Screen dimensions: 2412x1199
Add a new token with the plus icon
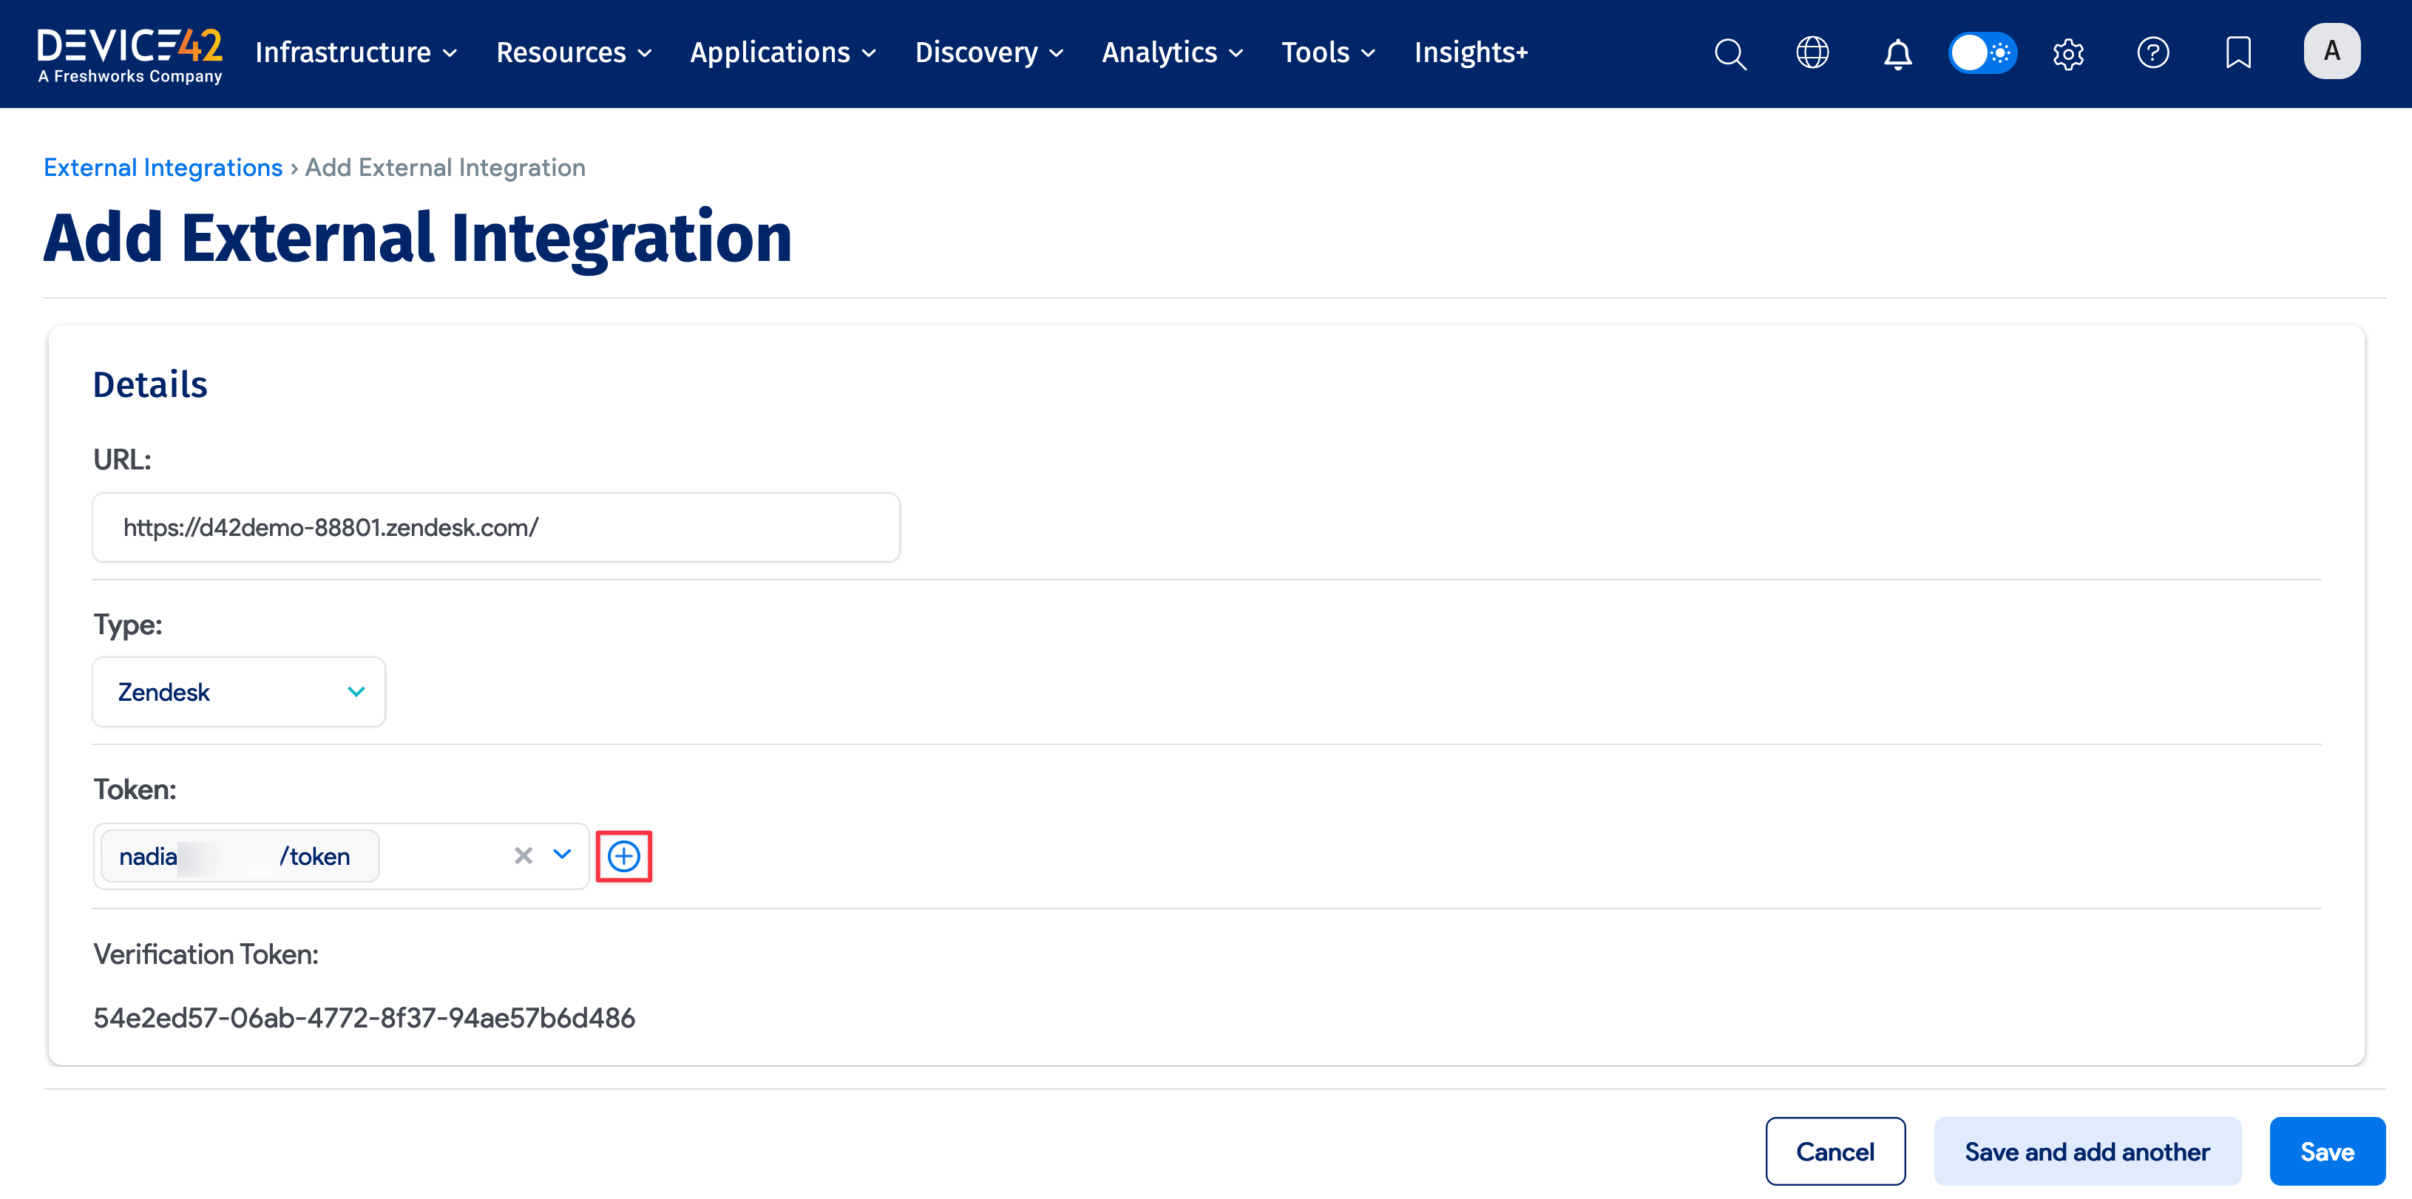(x=623, y=855)
